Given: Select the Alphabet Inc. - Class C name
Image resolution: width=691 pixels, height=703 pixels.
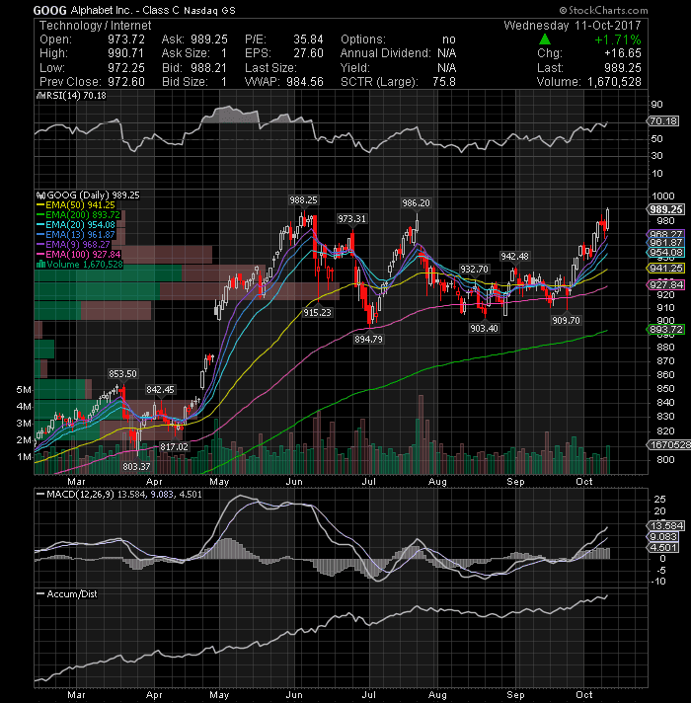Looking at the screenshot, I should (125, 10).
